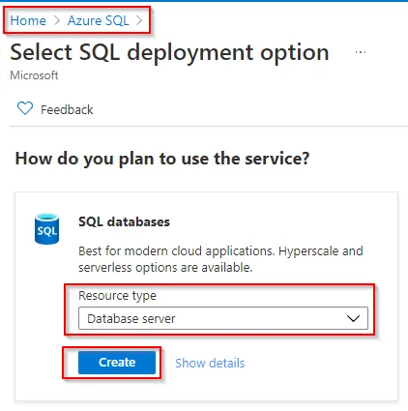
Task: Expand the Database server dropdown arrow
Action: [353, 318]
